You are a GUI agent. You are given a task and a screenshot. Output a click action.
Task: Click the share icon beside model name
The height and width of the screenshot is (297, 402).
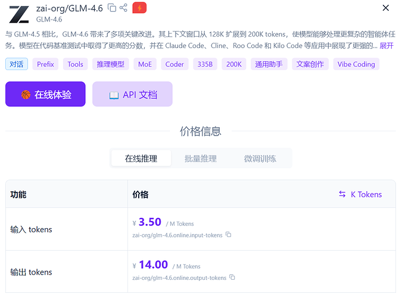click(123, 8)
